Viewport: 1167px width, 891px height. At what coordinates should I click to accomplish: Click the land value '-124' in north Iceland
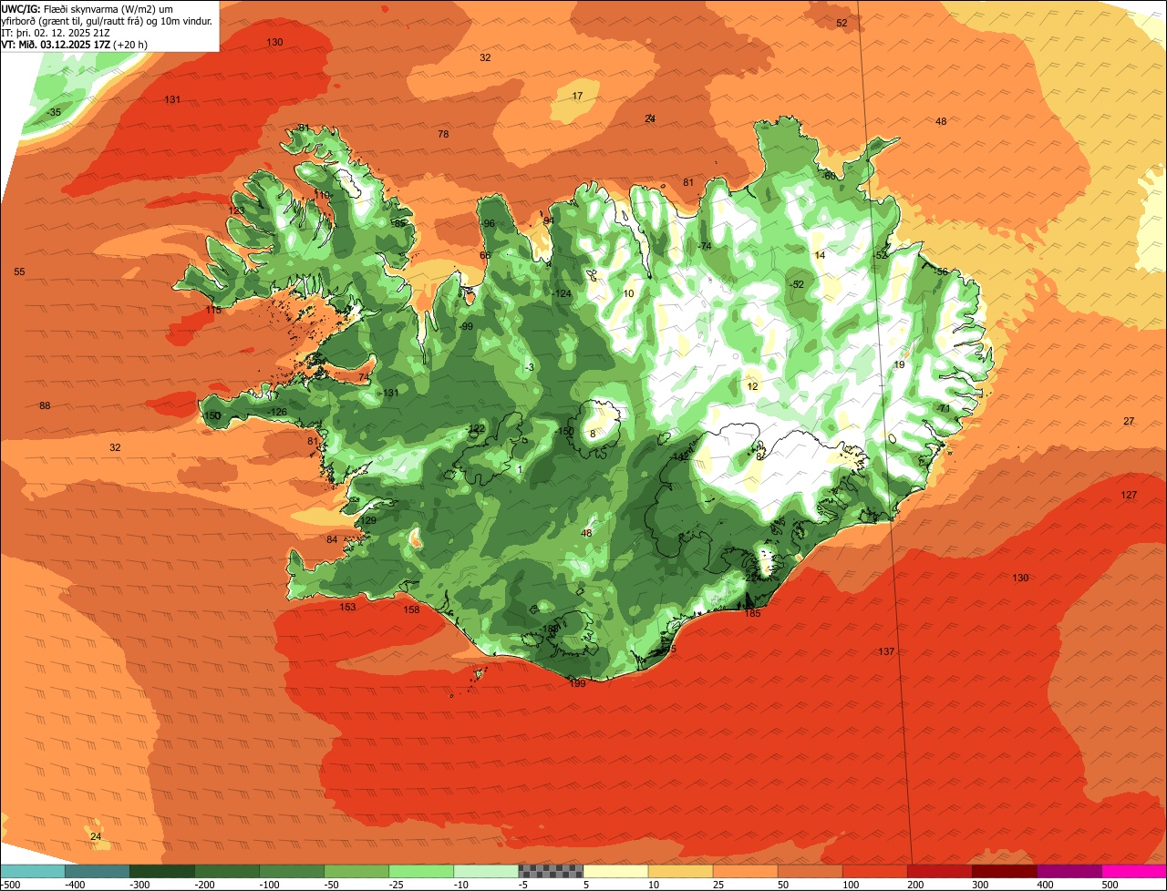[x=562, y=293]
